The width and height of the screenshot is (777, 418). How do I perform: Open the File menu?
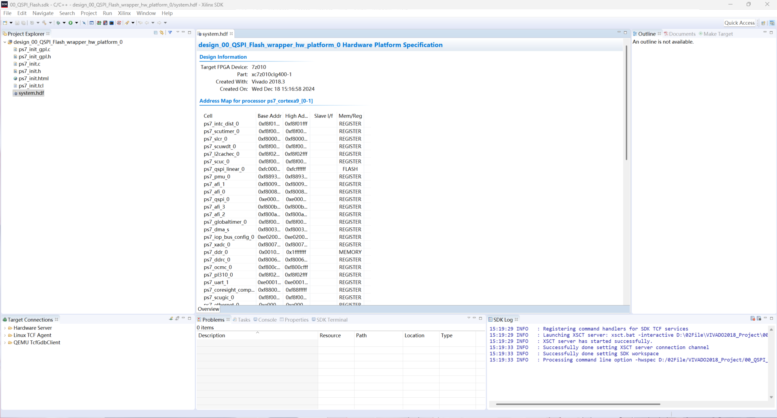point(7,13)
